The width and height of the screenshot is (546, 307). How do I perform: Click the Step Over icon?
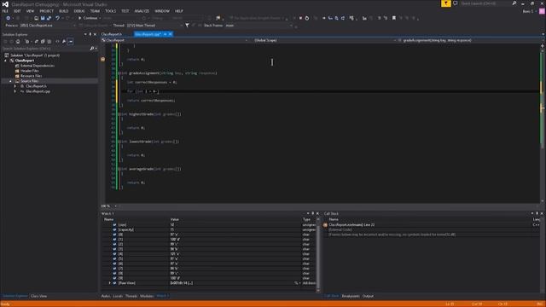(x=336, y=18)
